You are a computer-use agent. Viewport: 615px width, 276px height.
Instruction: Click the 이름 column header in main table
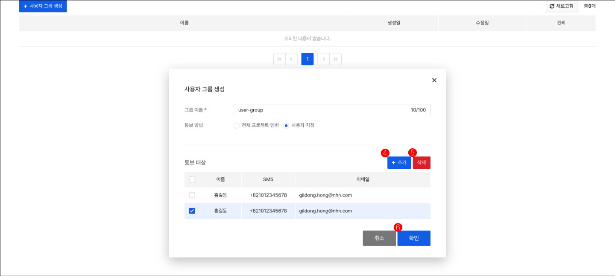(184, 23)
